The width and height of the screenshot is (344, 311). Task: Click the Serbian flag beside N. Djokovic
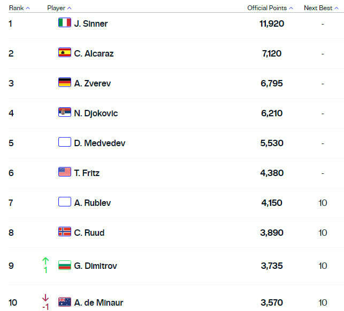pos(64,113)
